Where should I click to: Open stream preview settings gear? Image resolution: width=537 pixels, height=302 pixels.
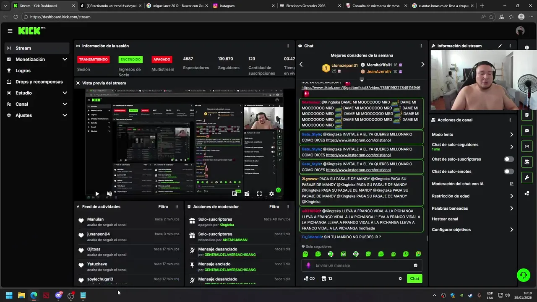271,194
